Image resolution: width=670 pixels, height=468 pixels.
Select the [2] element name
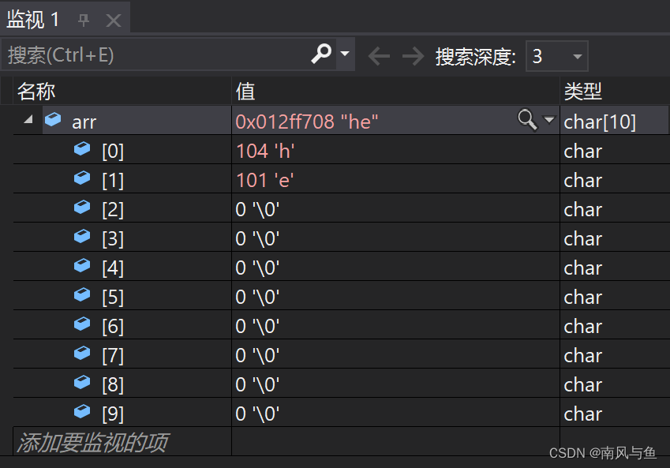(113, 210)
